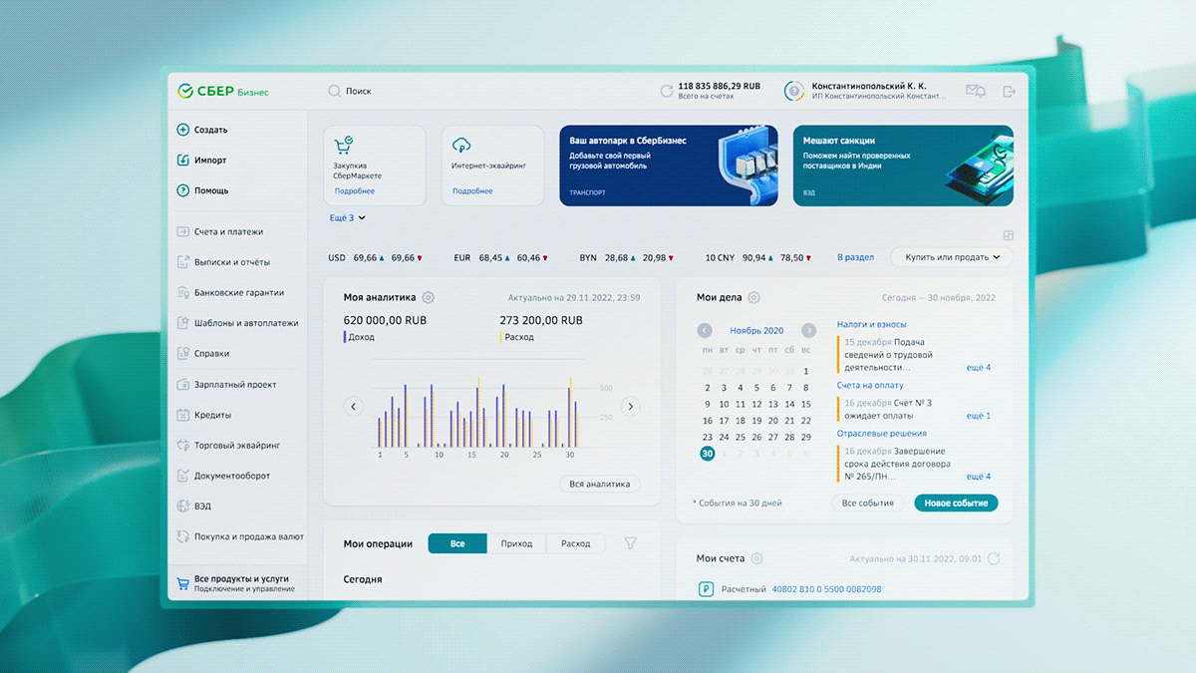Click the ВЭД globe icon
The width and height of the screenshot is (1196, 673).
coord(182,506)
